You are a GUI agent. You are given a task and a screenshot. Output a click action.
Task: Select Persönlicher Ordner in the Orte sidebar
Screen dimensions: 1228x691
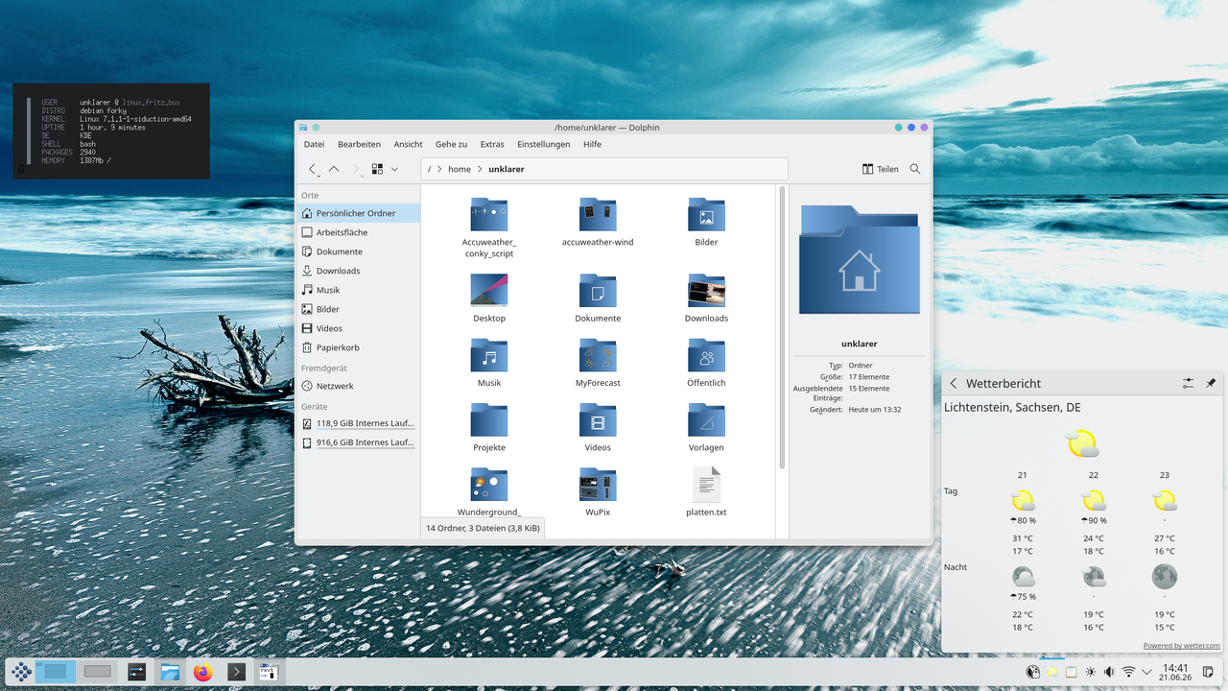pyautogui.click(x=358, y=213)
